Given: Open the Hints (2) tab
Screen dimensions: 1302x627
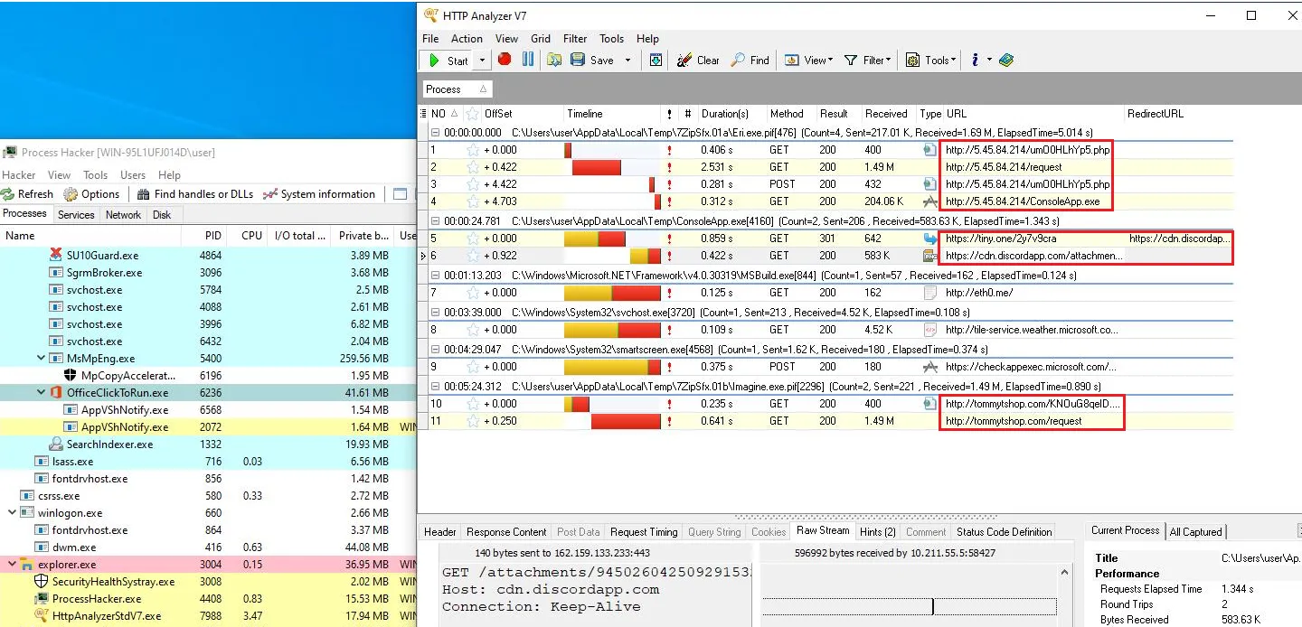Looking at the screenshot, I should click(877, 532).
